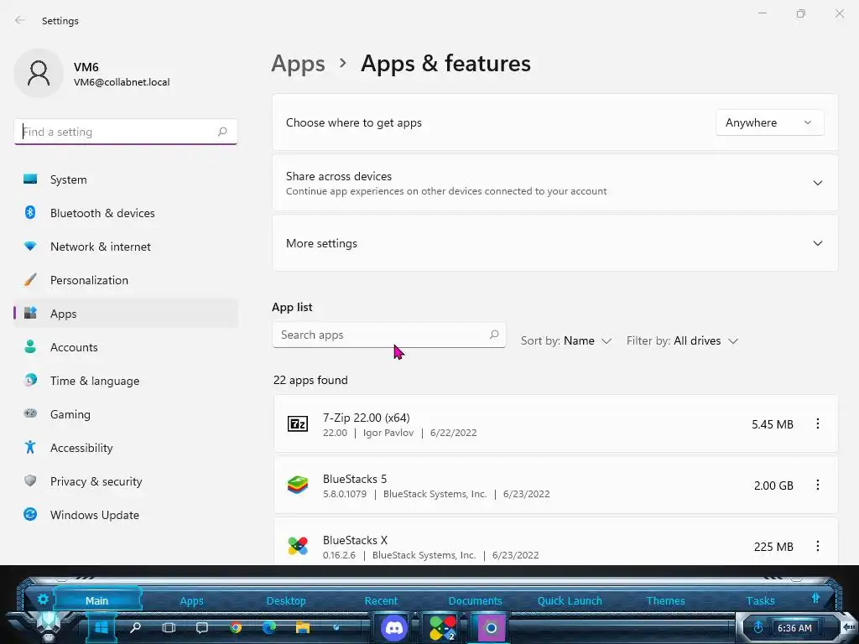Switch to Desktop tab in dock
The height and width of the screenshot is (644, 859).
286,600
